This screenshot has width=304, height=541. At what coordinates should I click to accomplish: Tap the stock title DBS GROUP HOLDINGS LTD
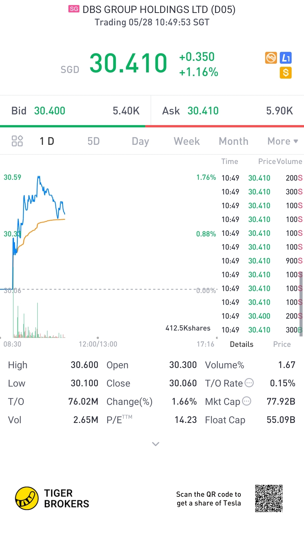[x=159, y=10]
